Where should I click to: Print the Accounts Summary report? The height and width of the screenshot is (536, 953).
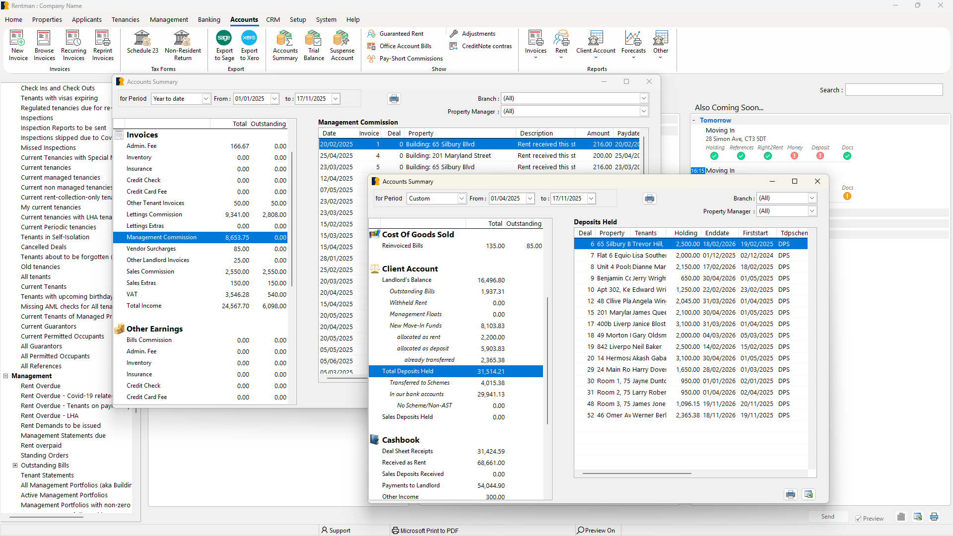click(x=649, y=198)
